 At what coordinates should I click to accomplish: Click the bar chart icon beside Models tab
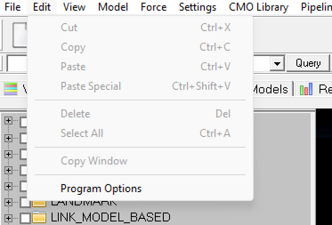(306, 89)
